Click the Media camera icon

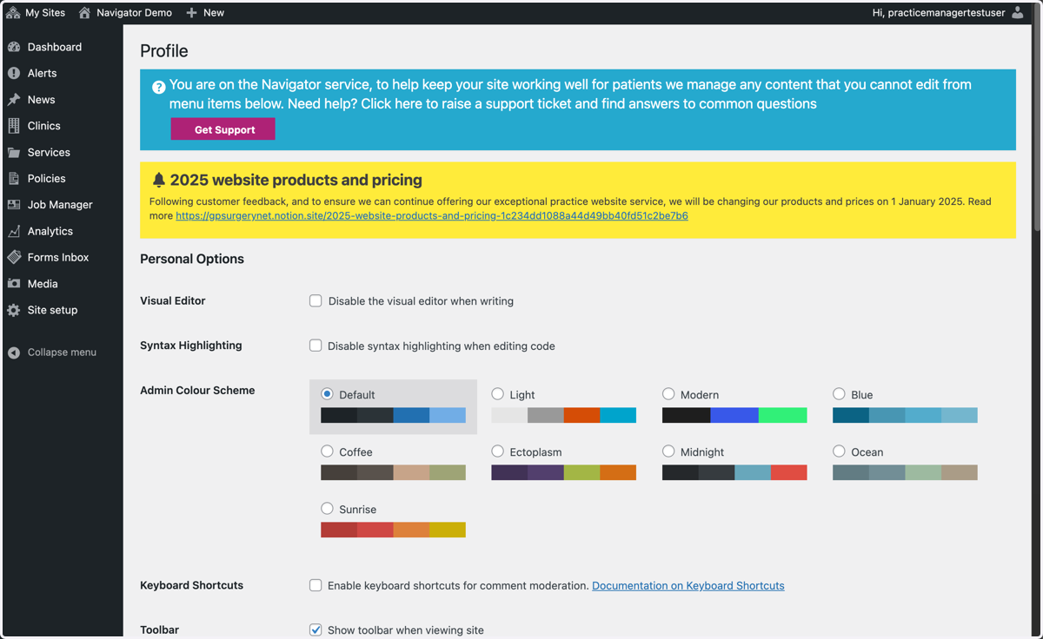pos(14,284)
